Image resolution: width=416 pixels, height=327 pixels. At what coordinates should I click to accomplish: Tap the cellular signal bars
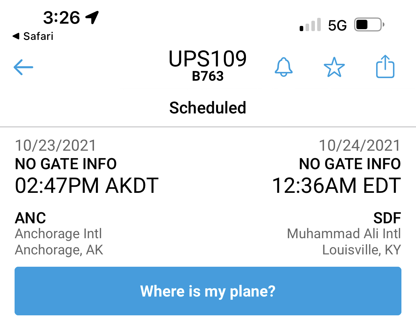point(310,25)
